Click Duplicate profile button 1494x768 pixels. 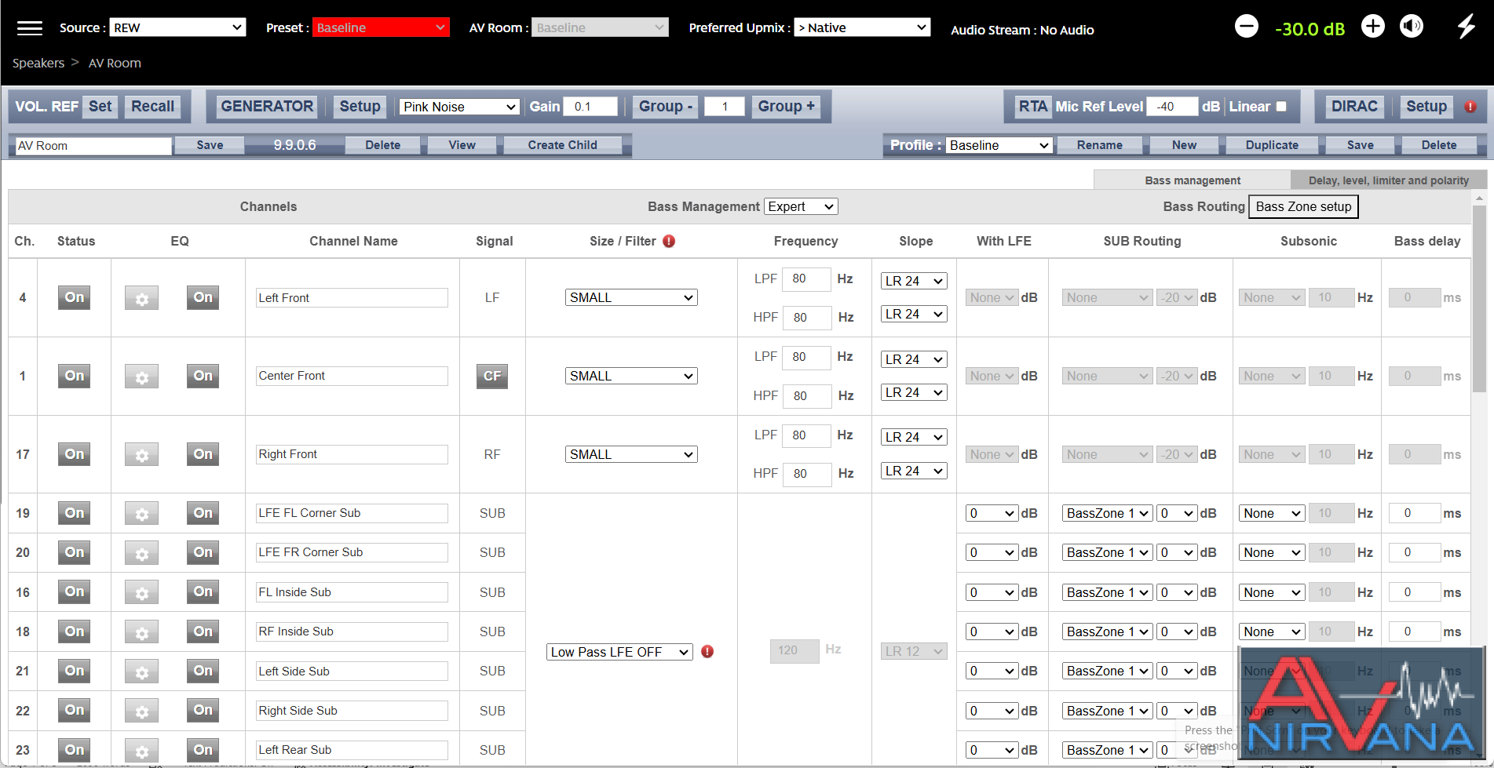click(x=1272, y=145)
